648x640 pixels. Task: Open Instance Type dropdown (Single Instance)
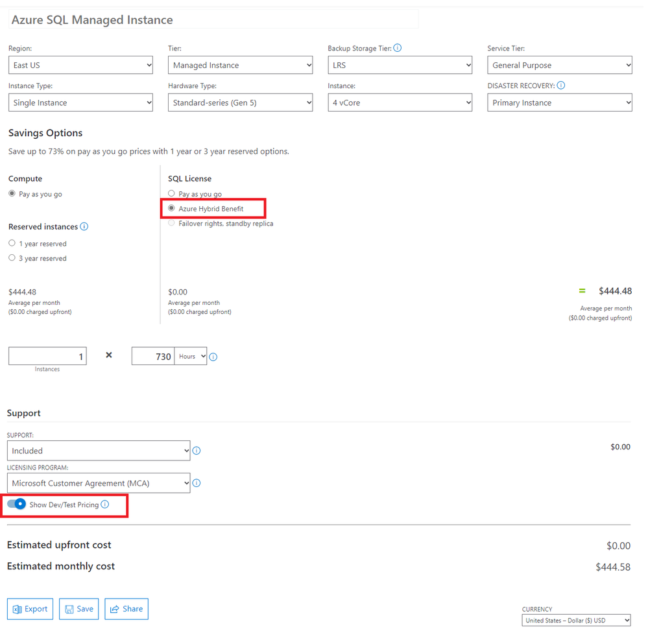[80, 102]
